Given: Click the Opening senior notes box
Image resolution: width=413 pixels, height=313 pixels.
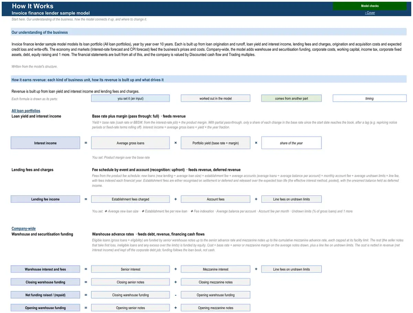Looking at the screenshot, I should [x=130, y=308].
